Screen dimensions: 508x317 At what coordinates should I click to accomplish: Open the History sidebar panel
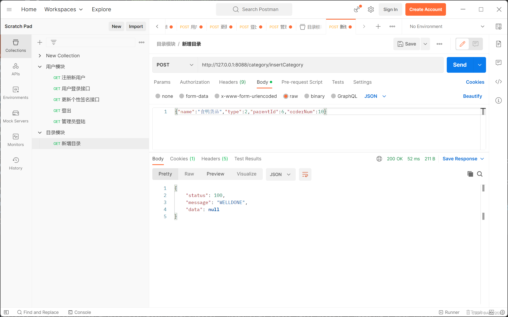tap(16, 163)
